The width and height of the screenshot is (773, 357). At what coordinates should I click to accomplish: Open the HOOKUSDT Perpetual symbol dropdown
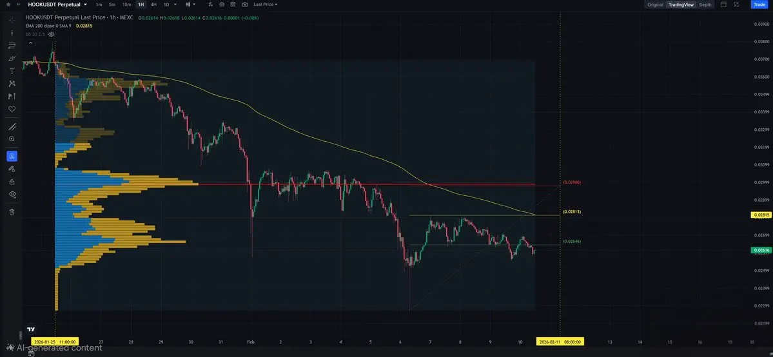(57, 5)
